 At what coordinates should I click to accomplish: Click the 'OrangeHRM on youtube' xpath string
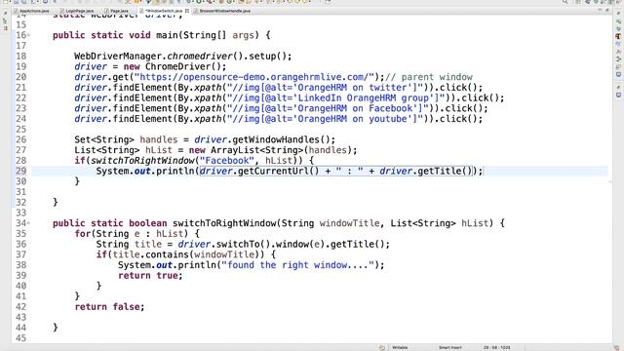click(x=328, y=119)
